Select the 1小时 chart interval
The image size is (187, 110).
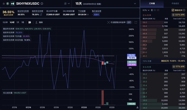tap(12, 22)
